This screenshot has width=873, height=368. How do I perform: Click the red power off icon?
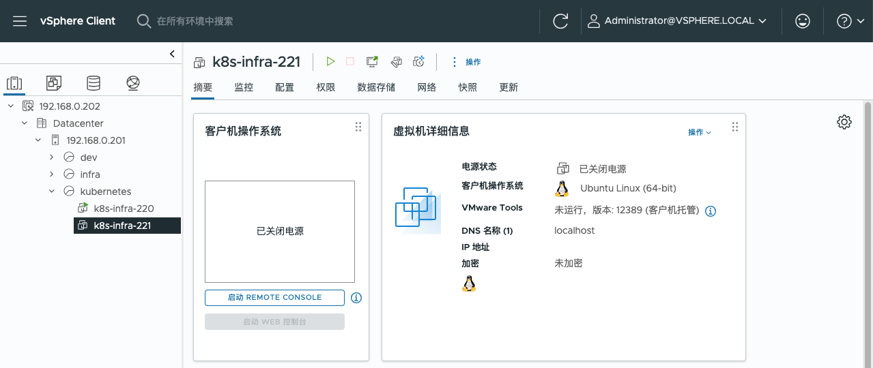(x=350, y=62)
